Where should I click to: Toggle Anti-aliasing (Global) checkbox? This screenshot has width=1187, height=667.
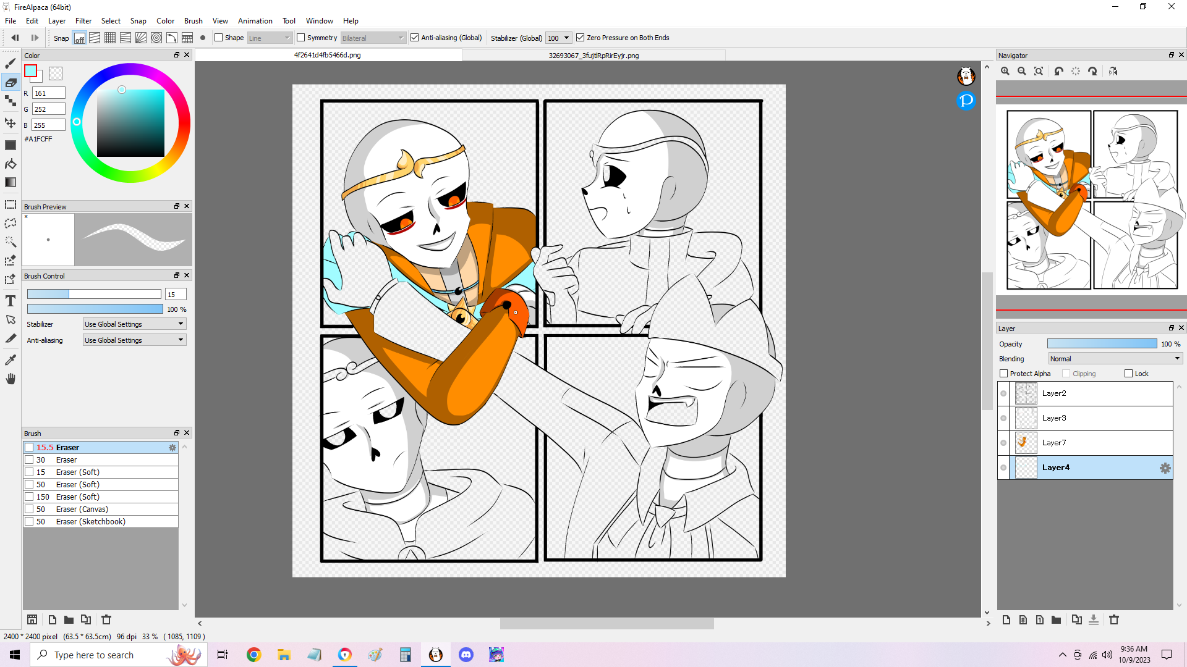[415, 38]
